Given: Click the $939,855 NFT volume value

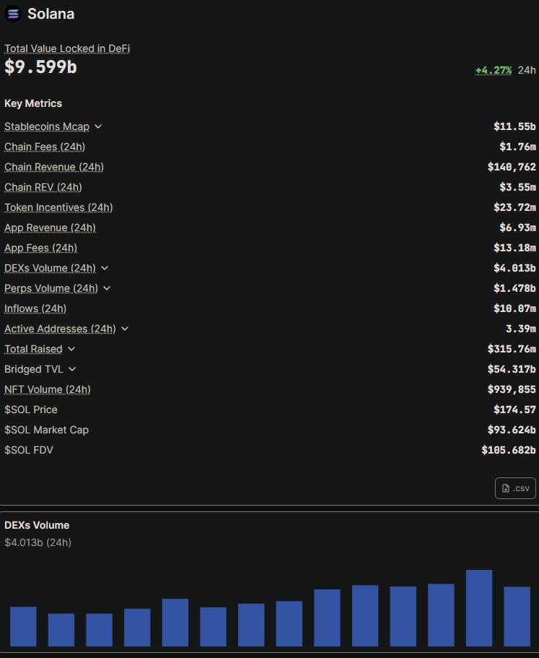Looking at the screenshot, I should point(512,389).
